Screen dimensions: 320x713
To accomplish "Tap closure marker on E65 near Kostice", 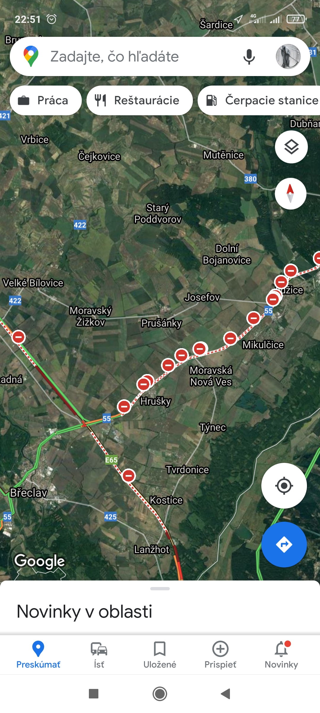I will click(129, 476).
